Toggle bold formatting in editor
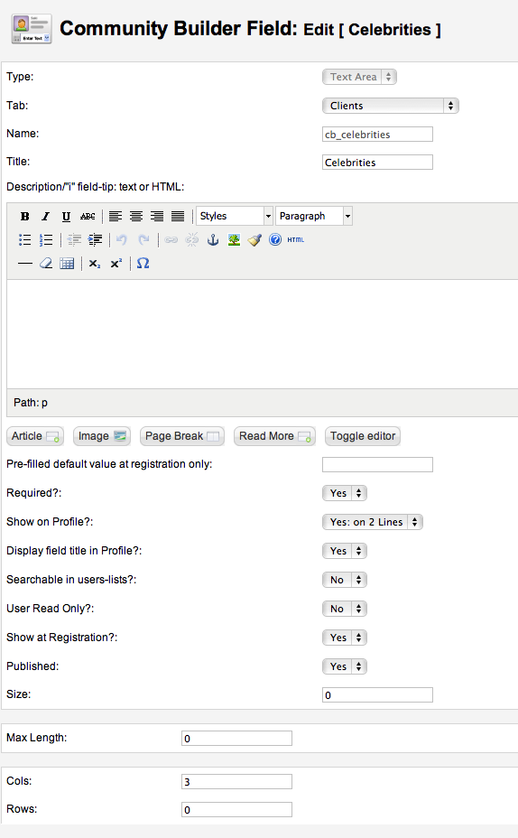The height and width of the screenshot is (838, 518). [24, 217]
